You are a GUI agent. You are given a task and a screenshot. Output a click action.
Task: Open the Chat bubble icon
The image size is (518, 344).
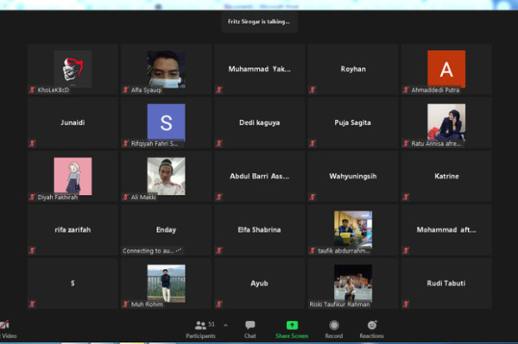pyautogui.click(x=250, y=325)
